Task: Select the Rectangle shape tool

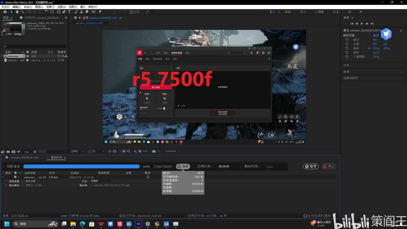Action: [59, 12]
